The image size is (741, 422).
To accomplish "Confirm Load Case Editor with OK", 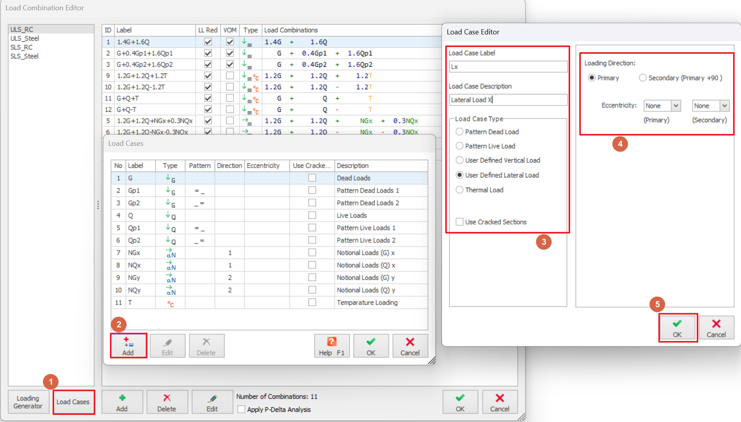I will (x=677, y=328).
